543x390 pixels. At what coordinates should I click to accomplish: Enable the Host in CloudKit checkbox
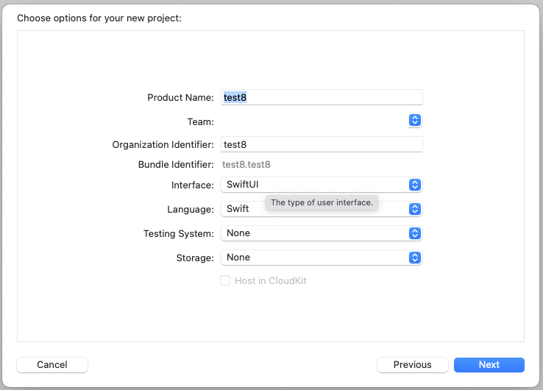point(225,281)
